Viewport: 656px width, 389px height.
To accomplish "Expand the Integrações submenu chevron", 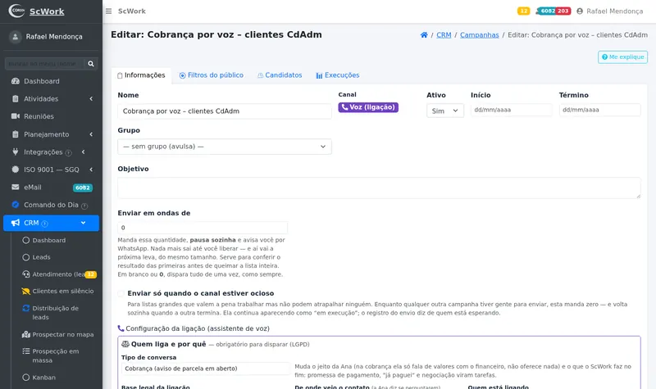I will [x=84, y=152].
